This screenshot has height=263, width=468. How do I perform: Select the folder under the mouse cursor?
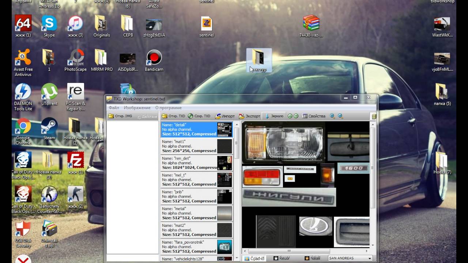click(x=259, y=60)
